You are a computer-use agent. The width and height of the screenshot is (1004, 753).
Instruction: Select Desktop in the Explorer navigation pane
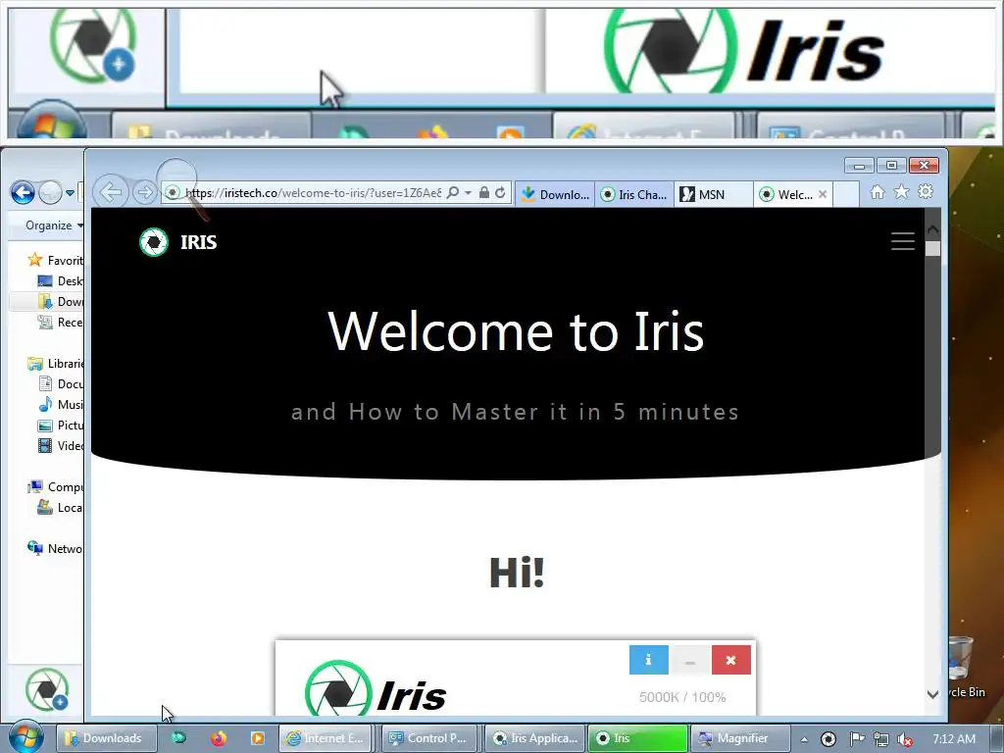pos(61,281)
